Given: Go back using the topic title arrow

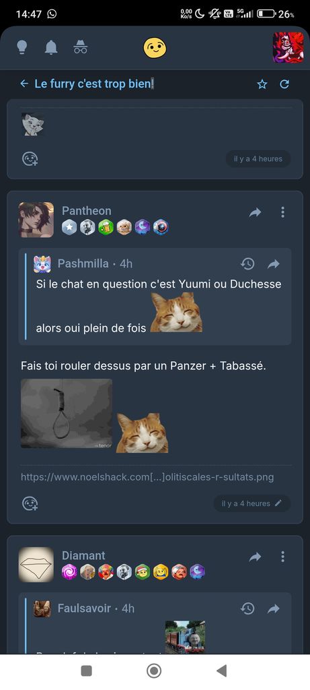Looking at the screenshot, I should (24, 84).
